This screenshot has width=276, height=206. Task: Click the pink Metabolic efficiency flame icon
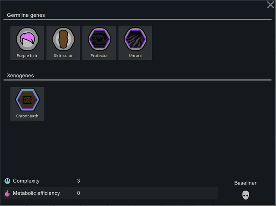coord(7,193)
